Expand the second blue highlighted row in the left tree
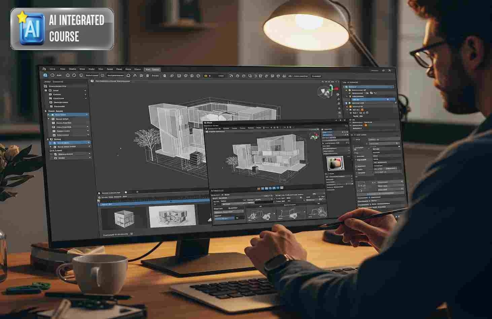Image resolution: width=492 pixels, height=319 pixels. (51, 143)
